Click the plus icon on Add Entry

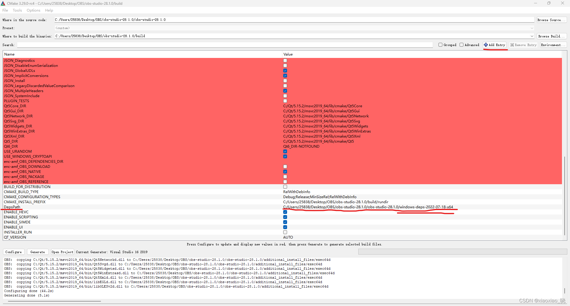coord(486,45)
